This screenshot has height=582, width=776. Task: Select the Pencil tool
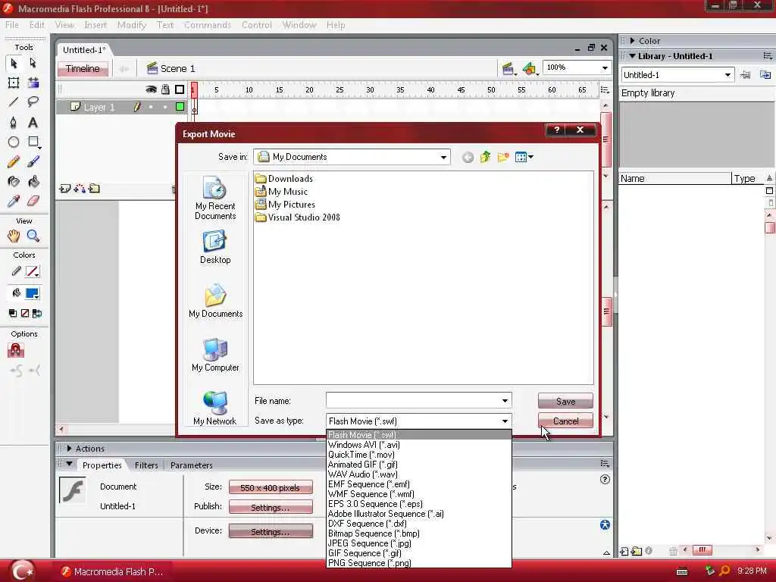(14, 162)
